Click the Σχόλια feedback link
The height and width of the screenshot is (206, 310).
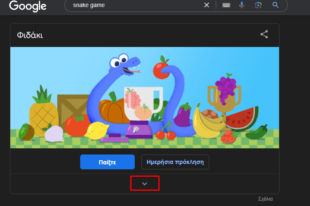pos(265,199)
